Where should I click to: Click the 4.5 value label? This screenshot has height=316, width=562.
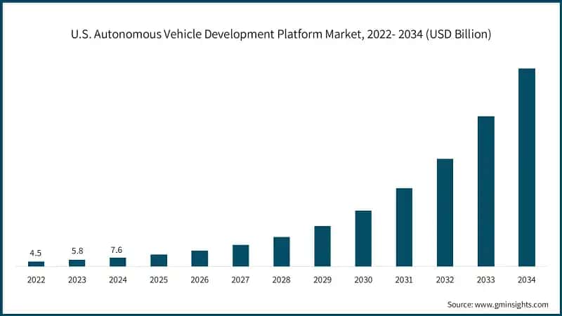(x=36, y=254)
